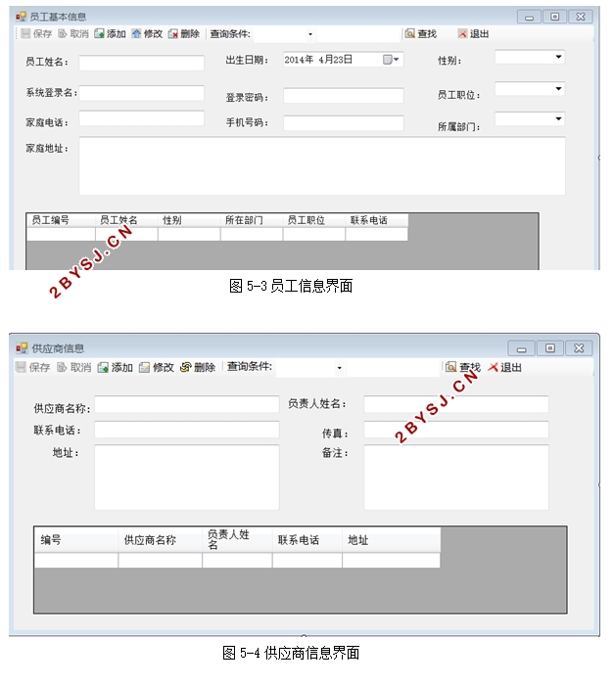Click the 员工基本信息 window title icon

(21, 17)
